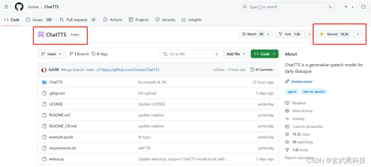This screenshot has height=167, width=371.
Task: Open the ChatTTS folder name
Action: [x=56, y=82]
